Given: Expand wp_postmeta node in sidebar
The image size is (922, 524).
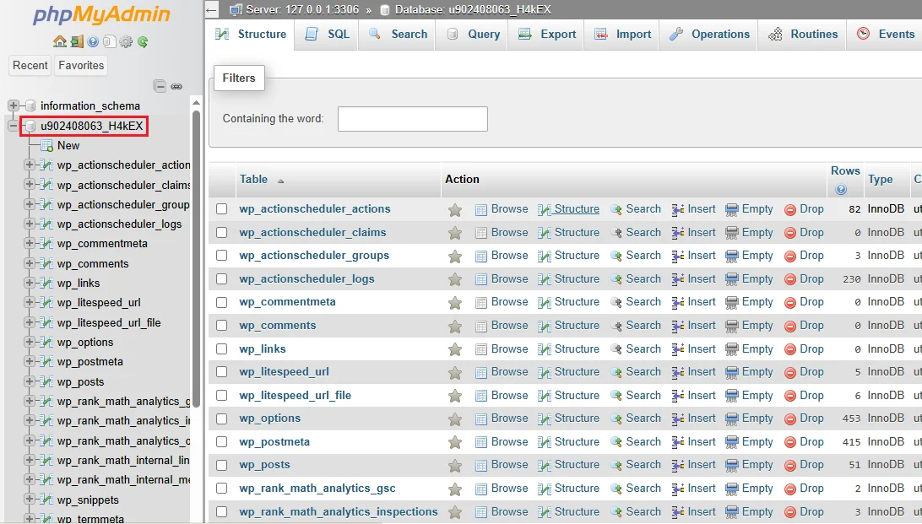Looking at the screenshot, I should click(x=29, y=361).
